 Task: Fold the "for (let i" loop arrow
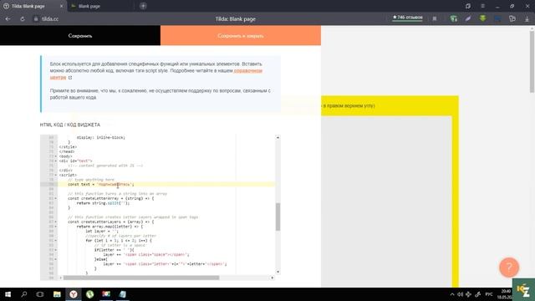coord(56,240)
